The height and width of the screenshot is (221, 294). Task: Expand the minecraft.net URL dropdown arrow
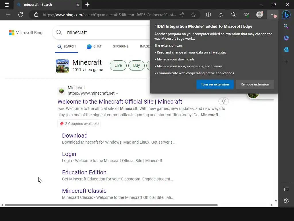[x=117, y=94]
